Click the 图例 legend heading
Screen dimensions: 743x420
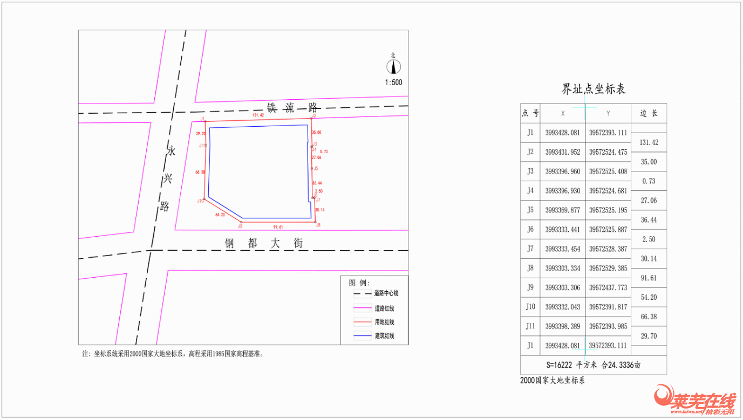pos(359,283)
